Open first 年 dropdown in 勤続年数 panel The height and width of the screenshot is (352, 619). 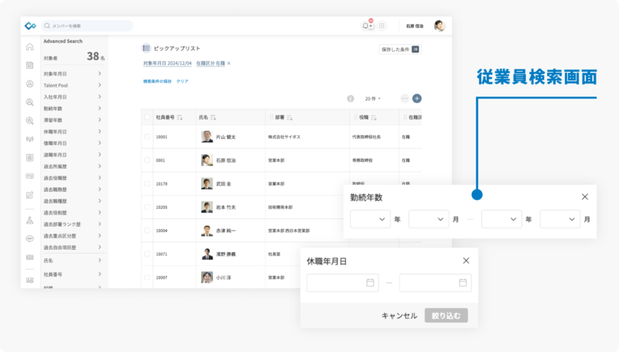click(x=370, y=219)
